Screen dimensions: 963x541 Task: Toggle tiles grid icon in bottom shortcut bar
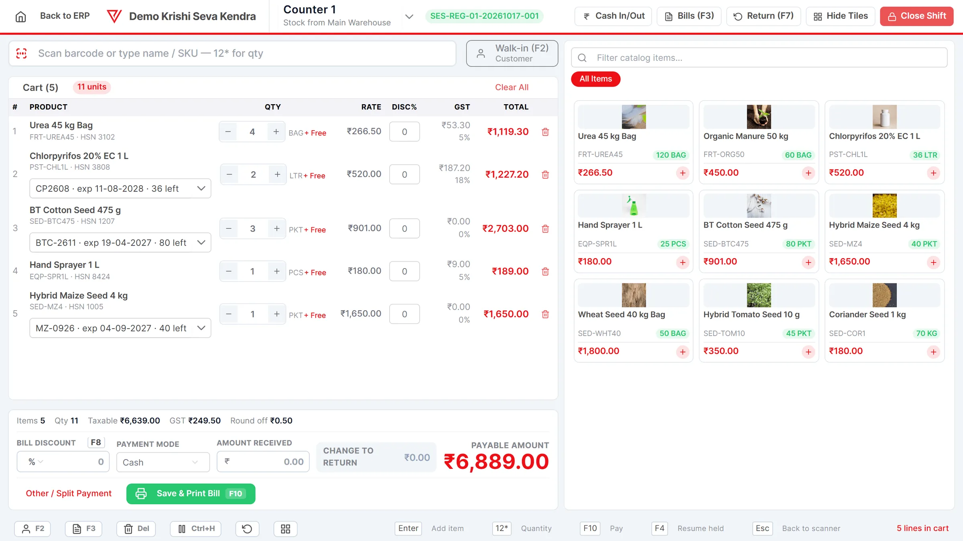coord(285,529)
